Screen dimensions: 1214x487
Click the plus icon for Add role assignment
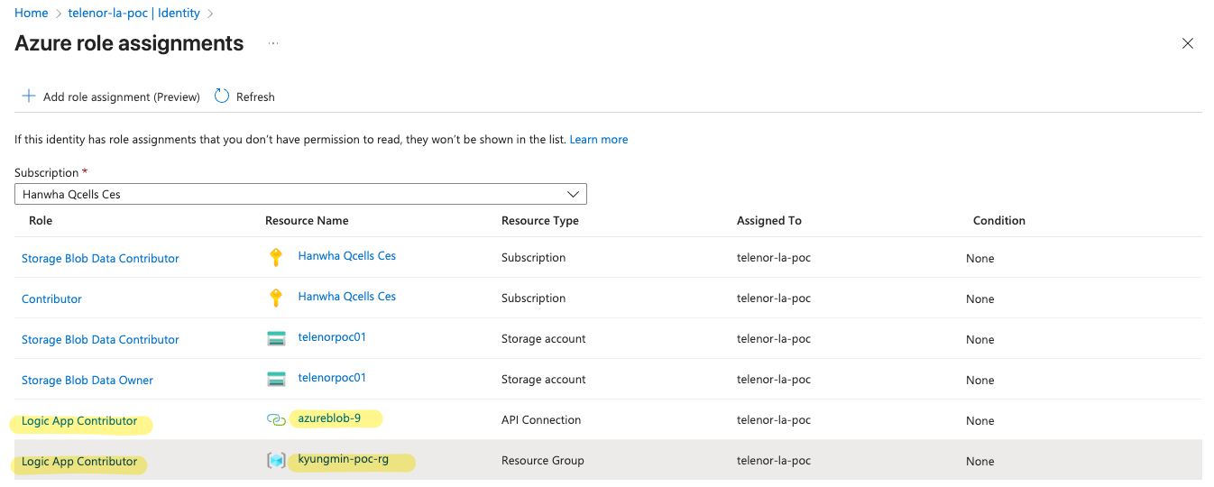pyautogui.click(x=29, y=96)
